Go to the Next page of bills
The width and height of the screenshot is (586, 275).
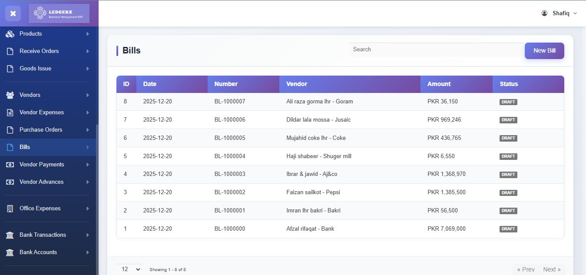(552, 269)
